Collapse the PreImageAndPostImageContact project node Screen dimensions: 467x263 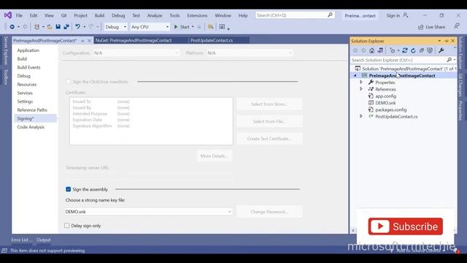coord(355,76)
